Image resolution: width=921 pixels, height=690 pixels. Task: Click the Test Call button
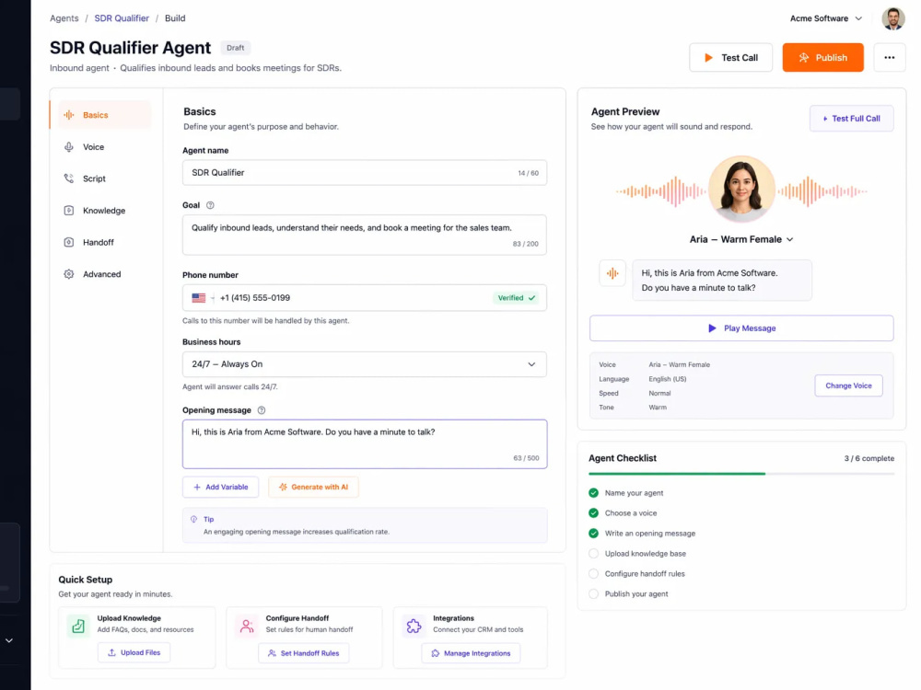(730, 57)
